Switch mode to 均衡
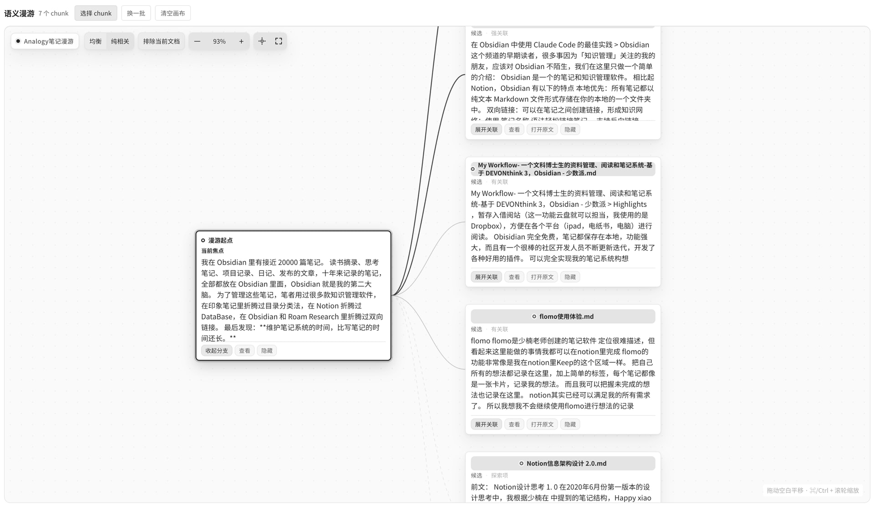874x506 pixels. tap(96, 41)
